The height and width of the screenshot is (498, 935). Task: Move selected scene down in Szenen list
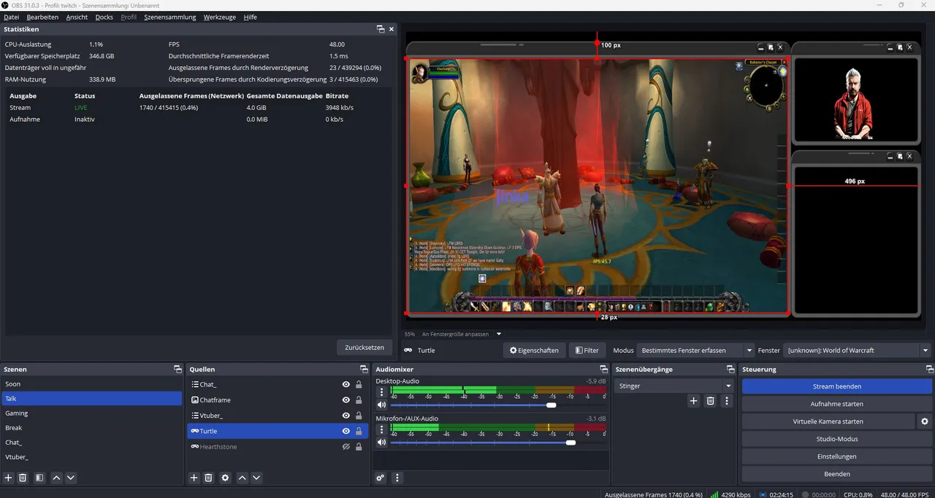[71, 478]
